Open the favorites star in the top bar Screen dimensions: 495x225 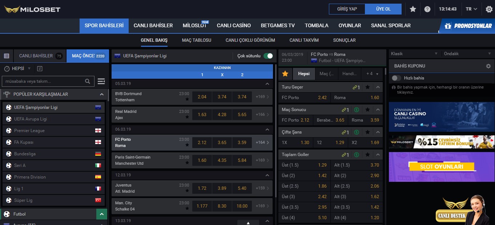pos(413,9)
